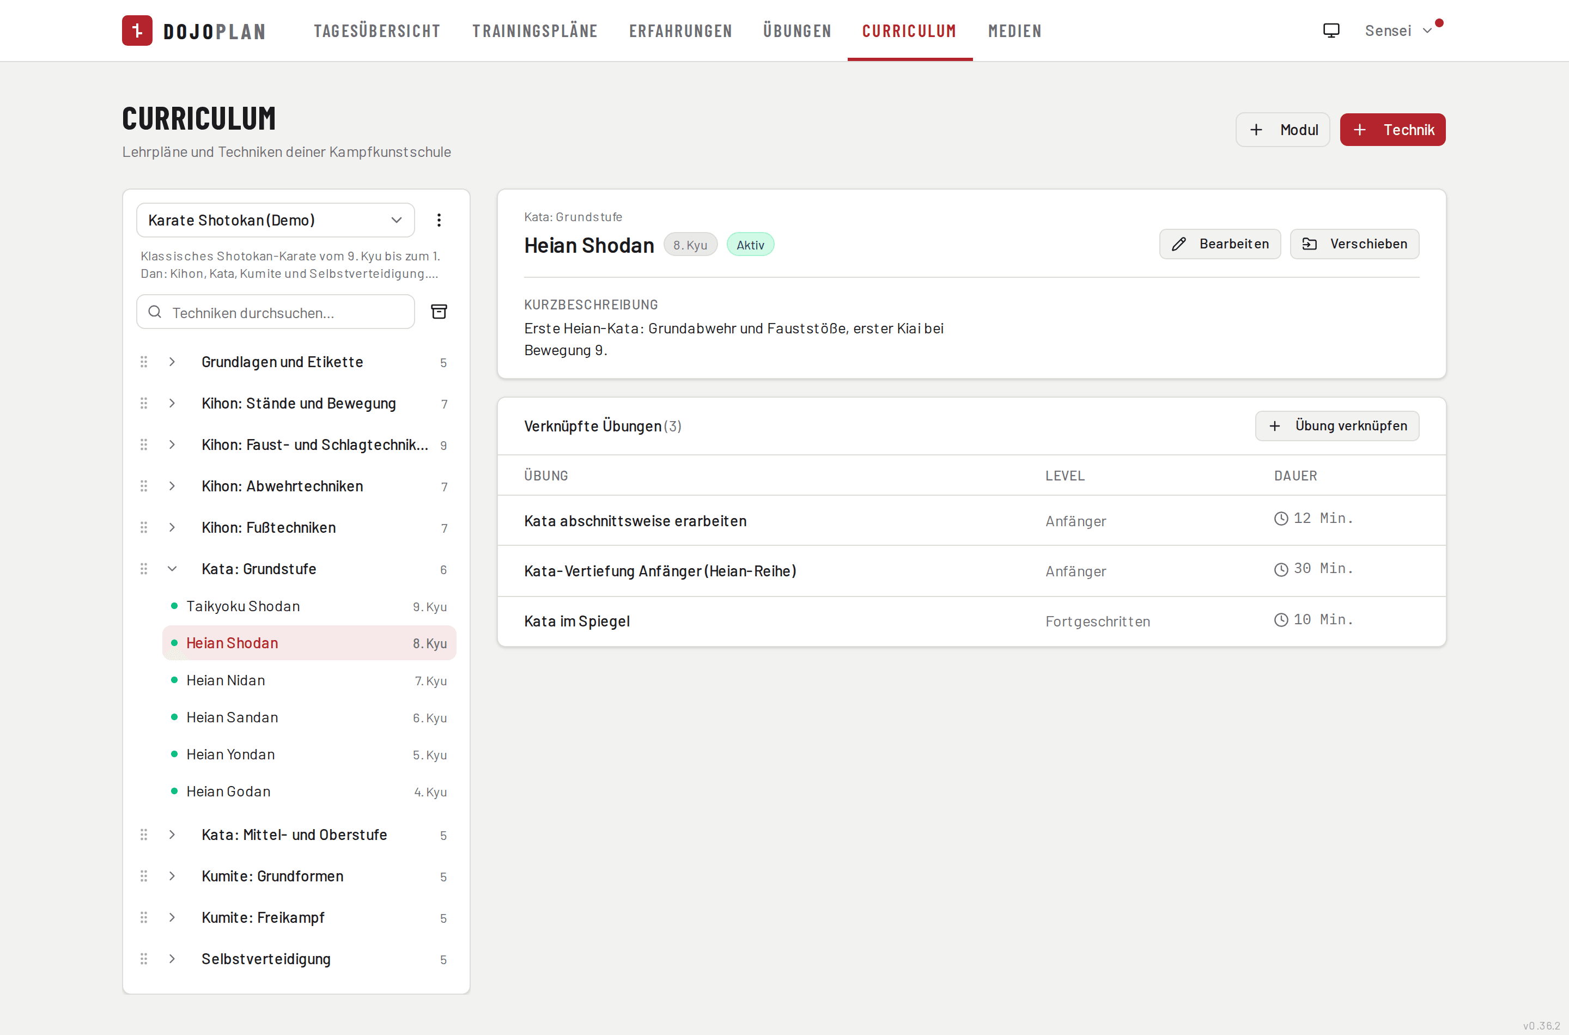The width and height of the screenshot is (1569, 1035).
Task: Expand Kihon: Fußtechniken module
Action: (x=172, y=527)
